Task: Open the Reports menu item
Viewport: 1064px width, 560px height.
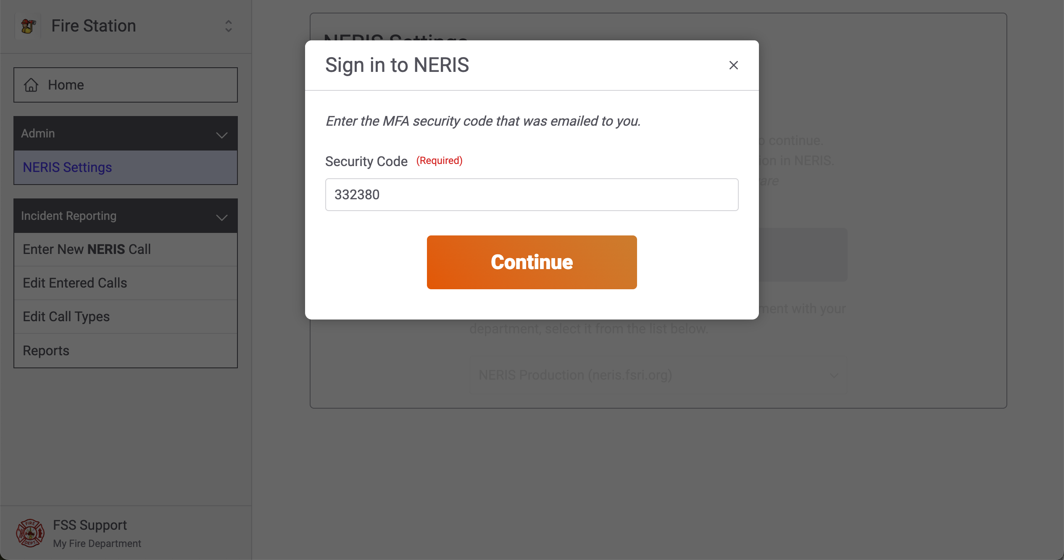Action: point(46,351)
